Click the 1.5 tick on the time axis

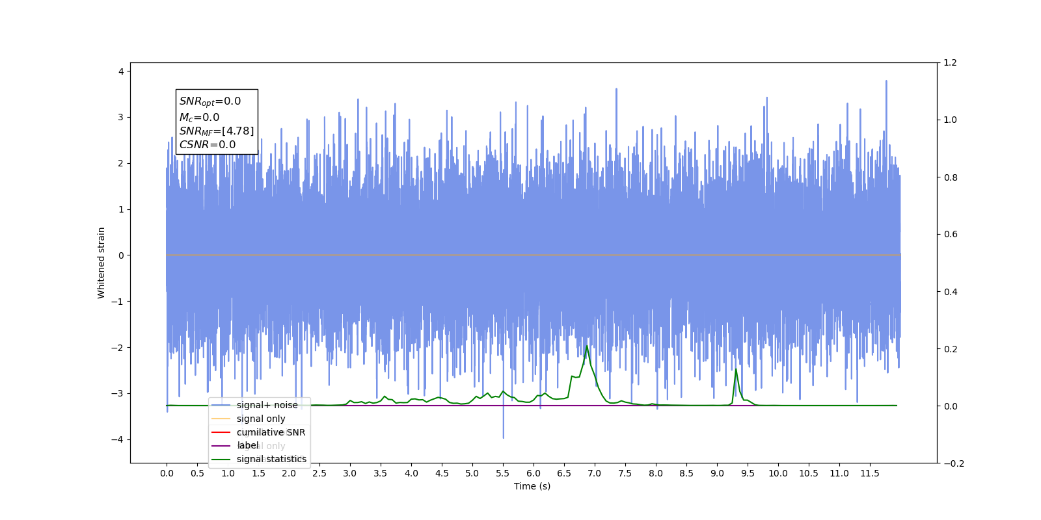pos(258,473)
